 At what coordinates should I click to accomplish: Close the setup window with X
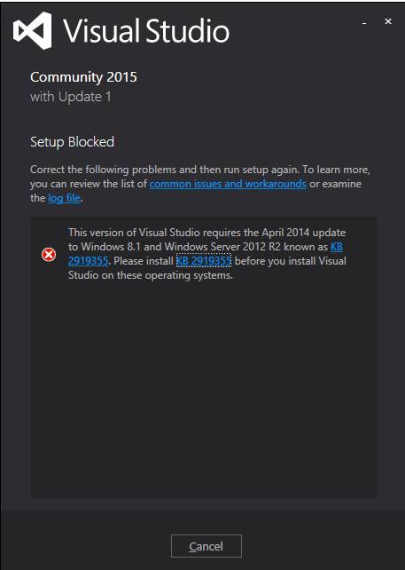click(388, 21)
